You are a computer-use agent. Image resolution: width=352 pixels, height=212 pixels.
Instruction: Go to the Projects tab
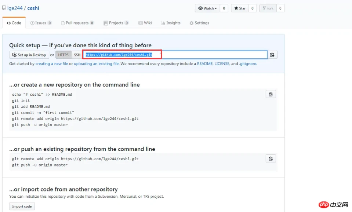[x=116, y=23]
